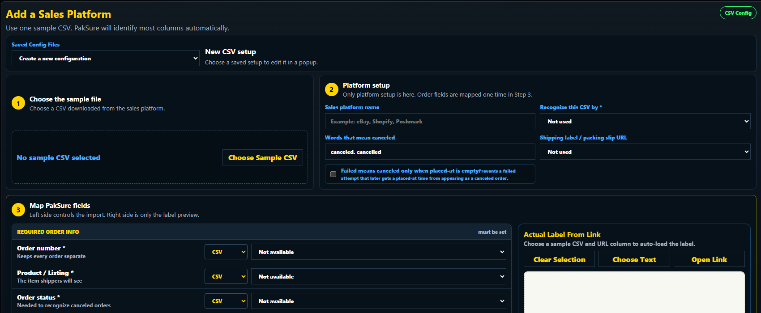The image size is (761, 313).
Task: Click the 'Choose the sample file' heading
Action: (x=65, y=99)
